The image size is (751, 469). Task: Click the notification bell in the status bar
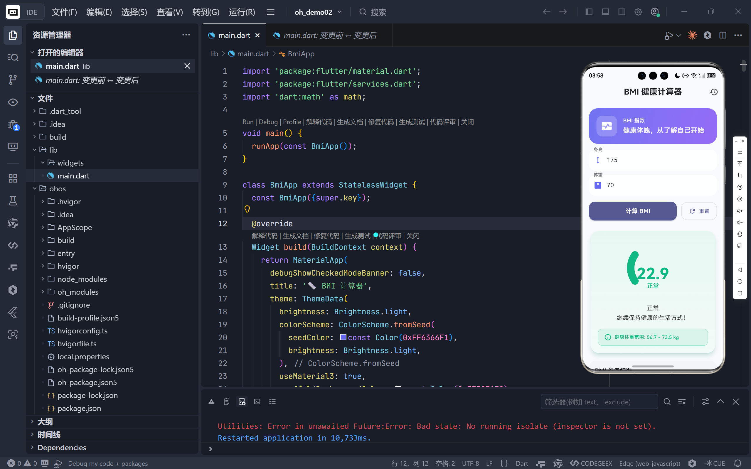tap(738, 463)
